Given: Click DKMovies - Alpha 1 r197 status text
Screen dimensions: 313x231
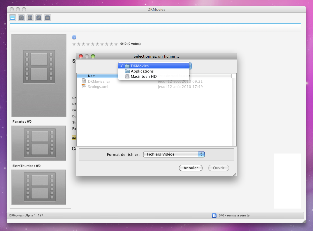Looking at the screenshot, I should pos(26,216).
